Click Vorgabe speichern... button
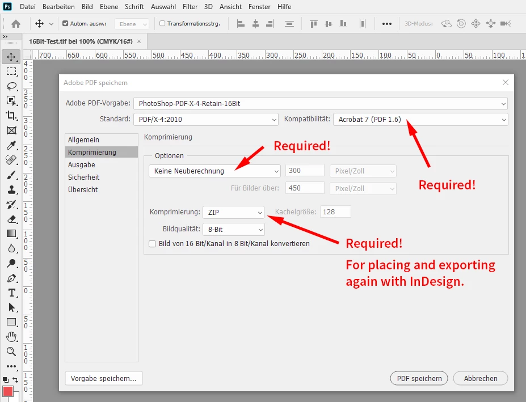The image size is (526, 402). click(104, 379)
